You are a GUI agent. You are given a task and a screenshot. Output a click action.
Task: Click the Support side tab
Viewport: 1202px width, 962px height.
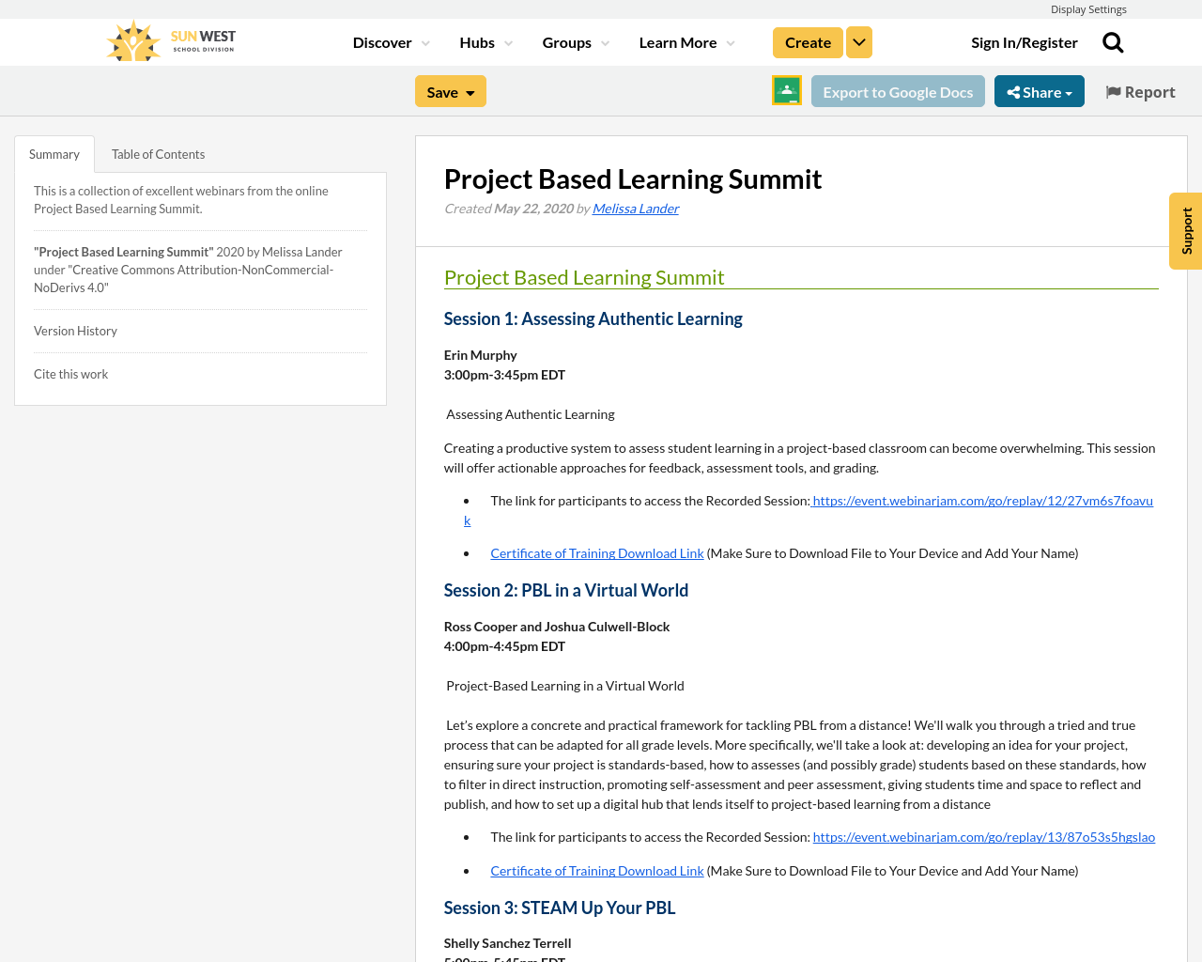click(x=1185, y=230)
